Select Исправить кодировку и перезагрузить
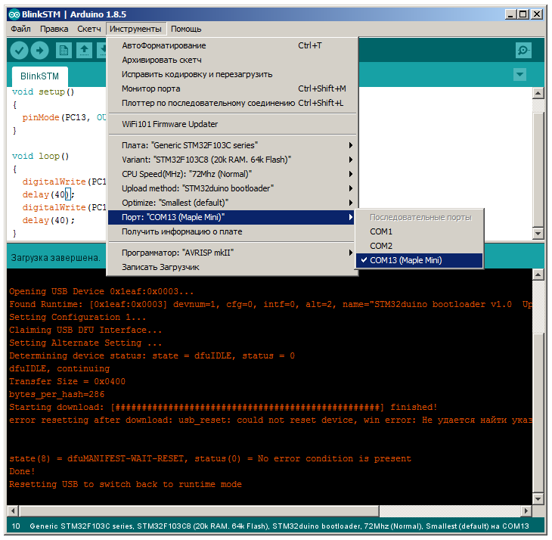This screenshot has height=540, width=552. tap(232, 74)
